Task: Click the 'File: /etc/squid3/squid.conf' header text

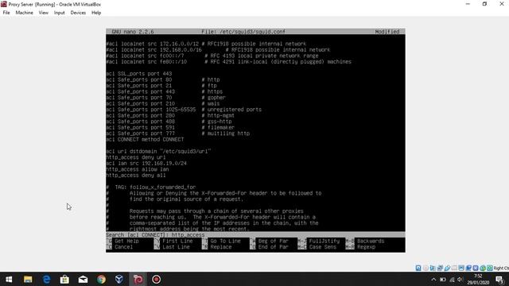Action: 243,32
